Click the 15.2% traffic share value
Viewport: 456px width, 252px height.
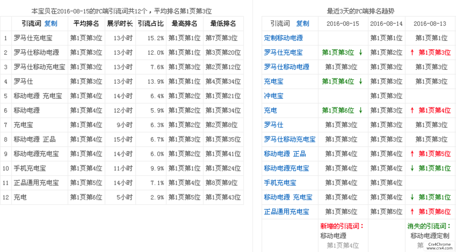pos(155,38)
